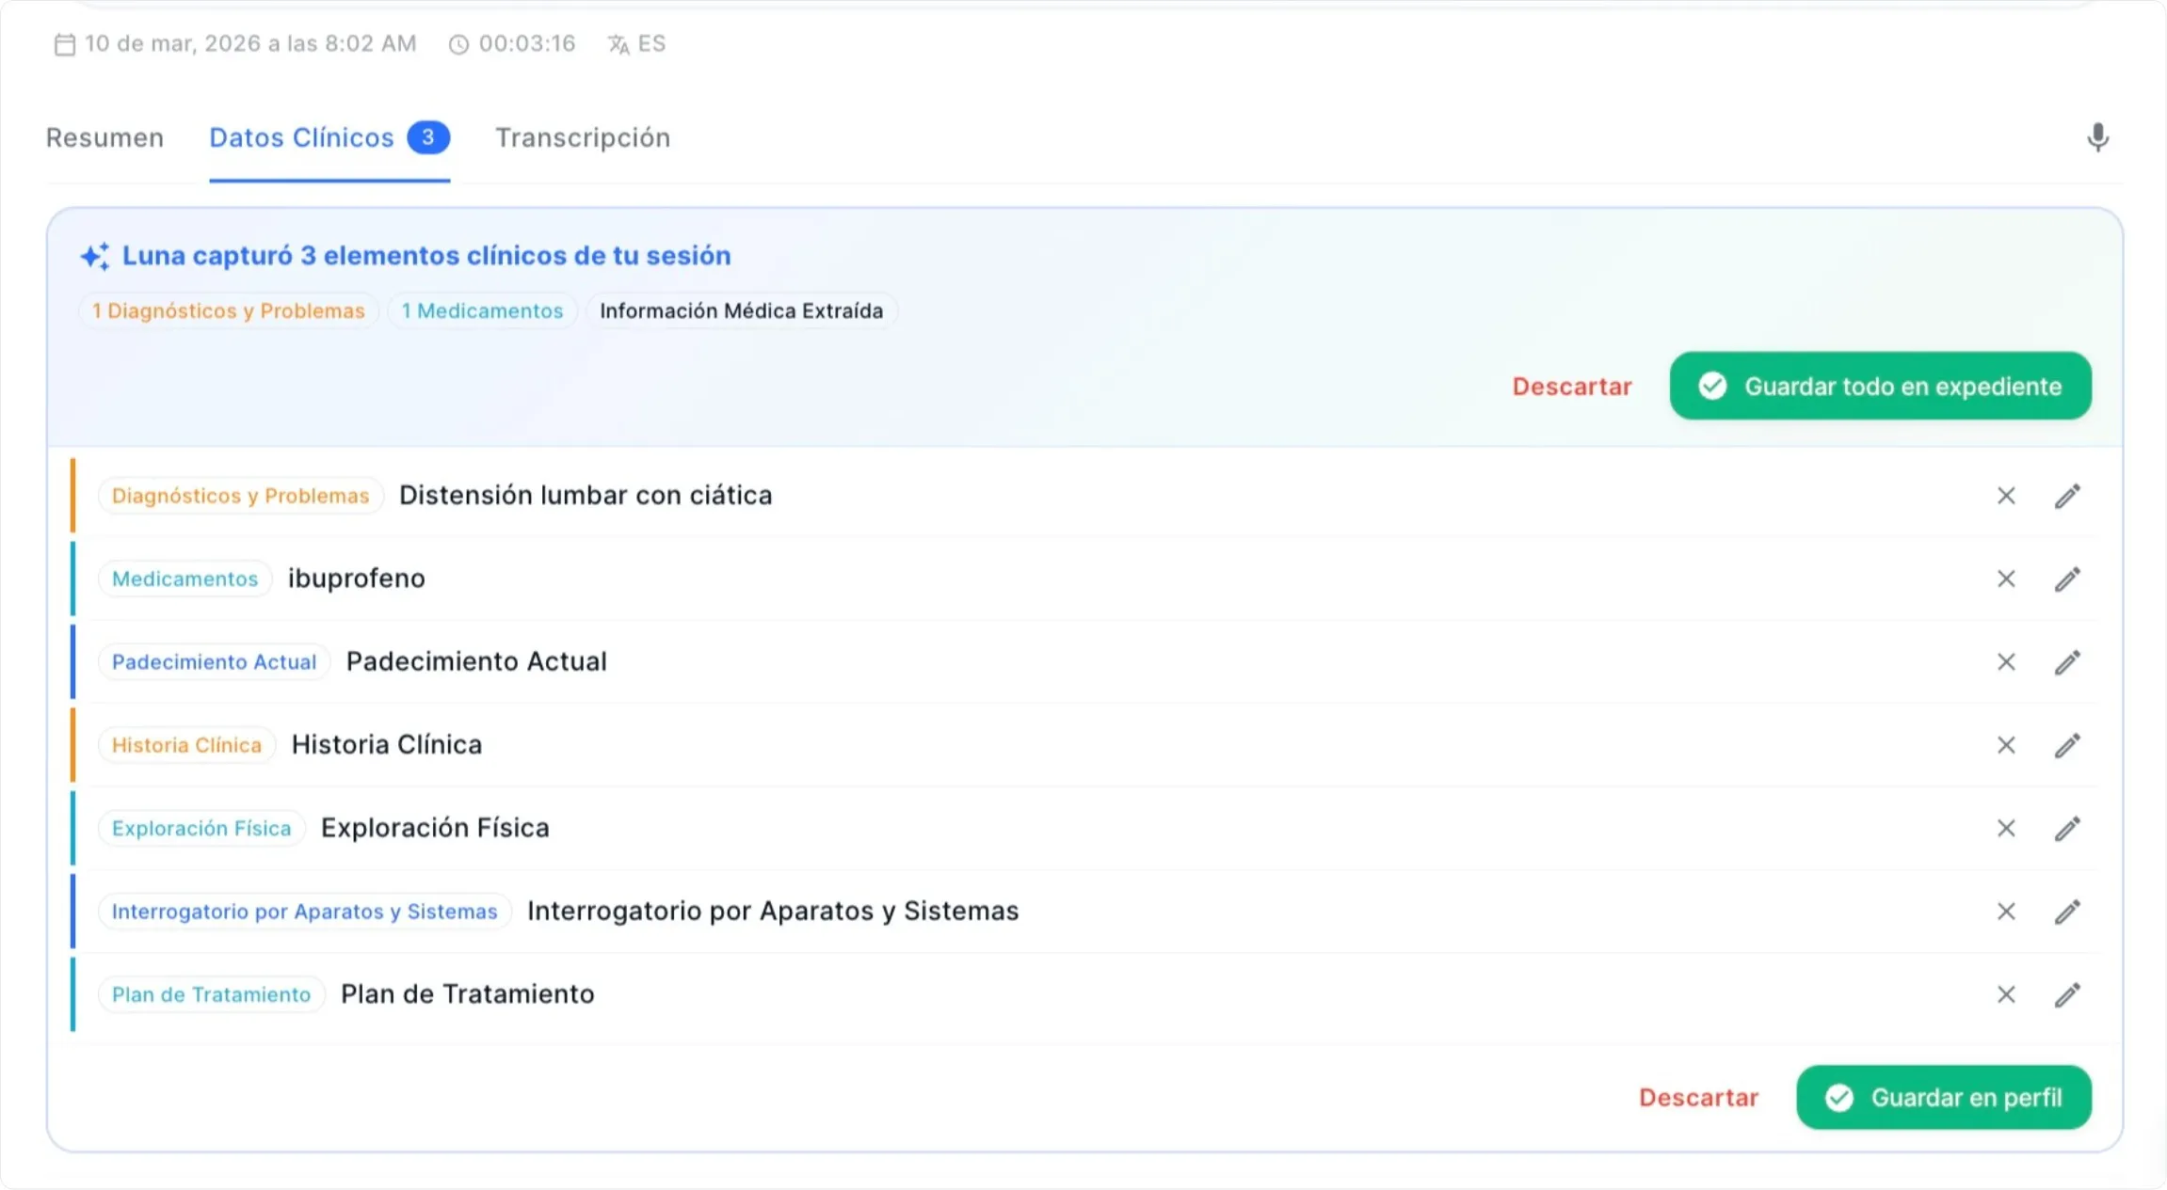Remove the Padecimiento Actual entry

click(x=2006, y=662)
